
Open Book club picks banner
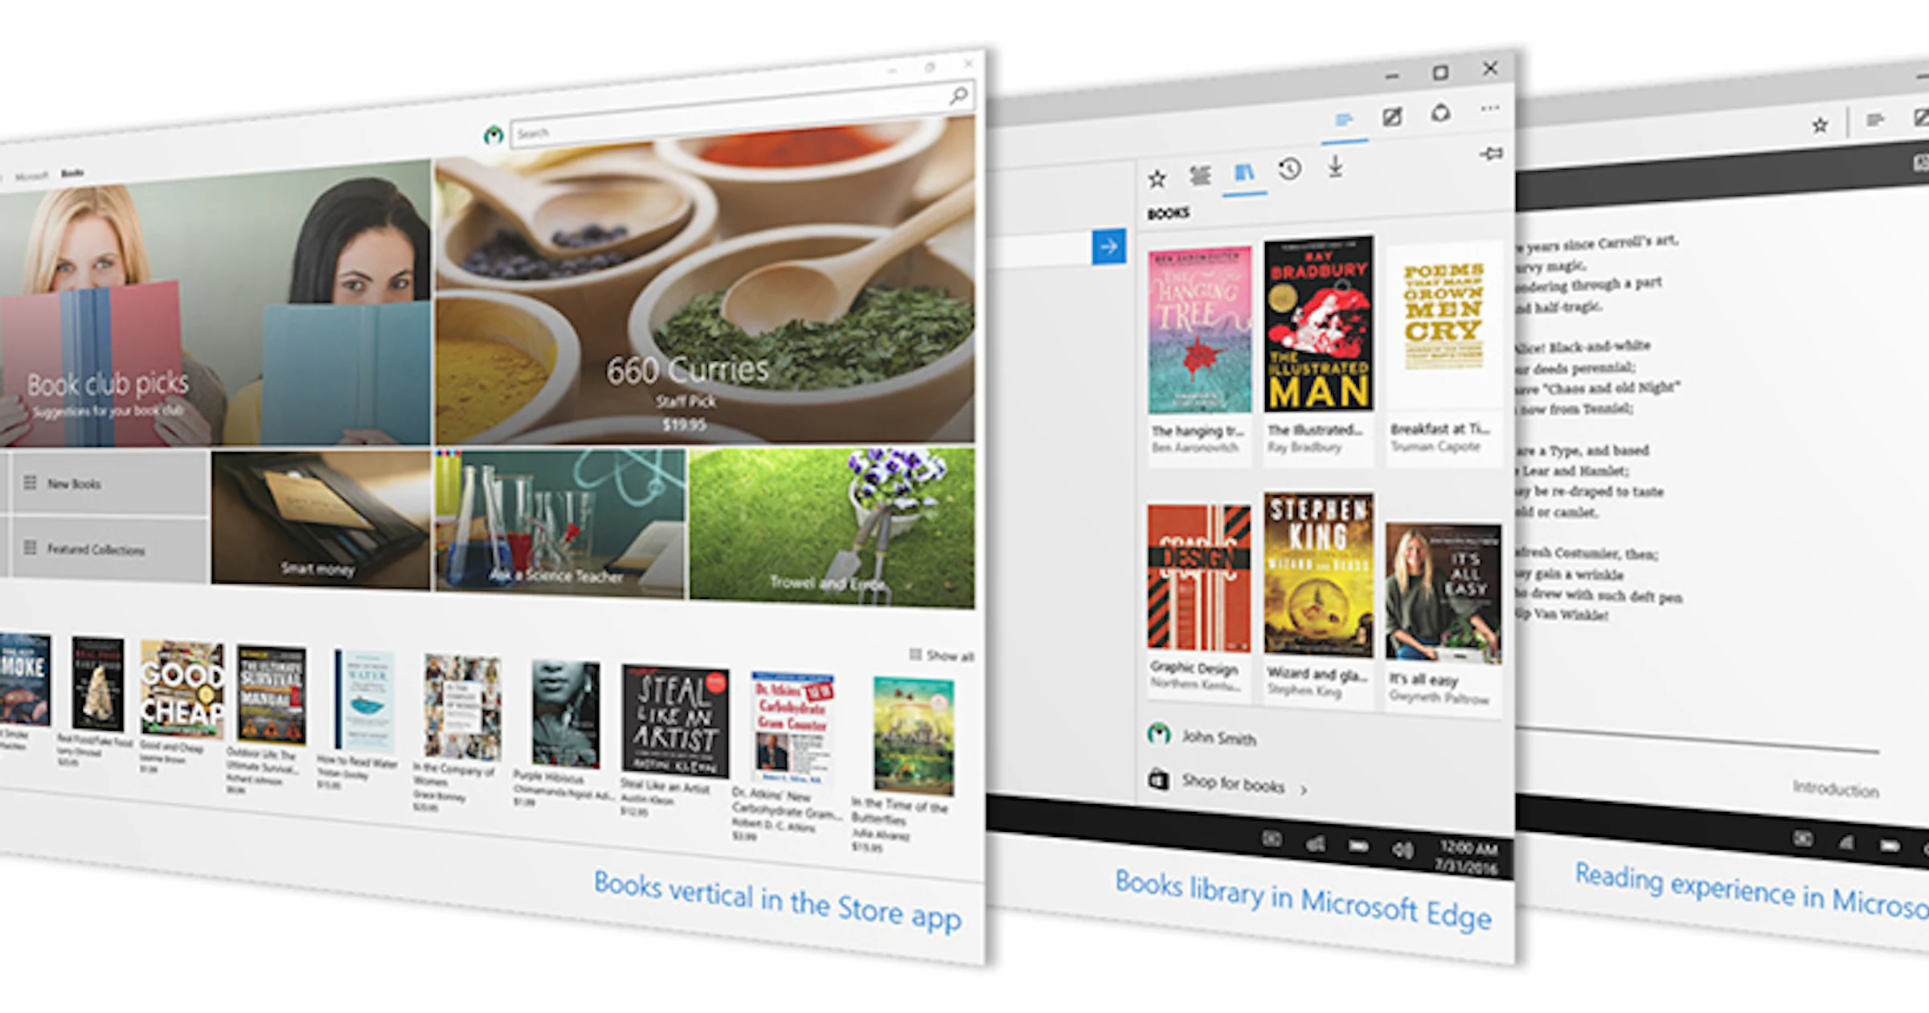tap(215, 306)
